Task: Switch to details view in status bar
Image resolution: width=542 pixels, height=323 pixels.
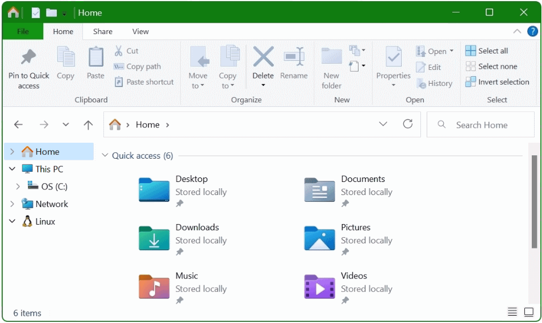Action: (x=512, y=312)
